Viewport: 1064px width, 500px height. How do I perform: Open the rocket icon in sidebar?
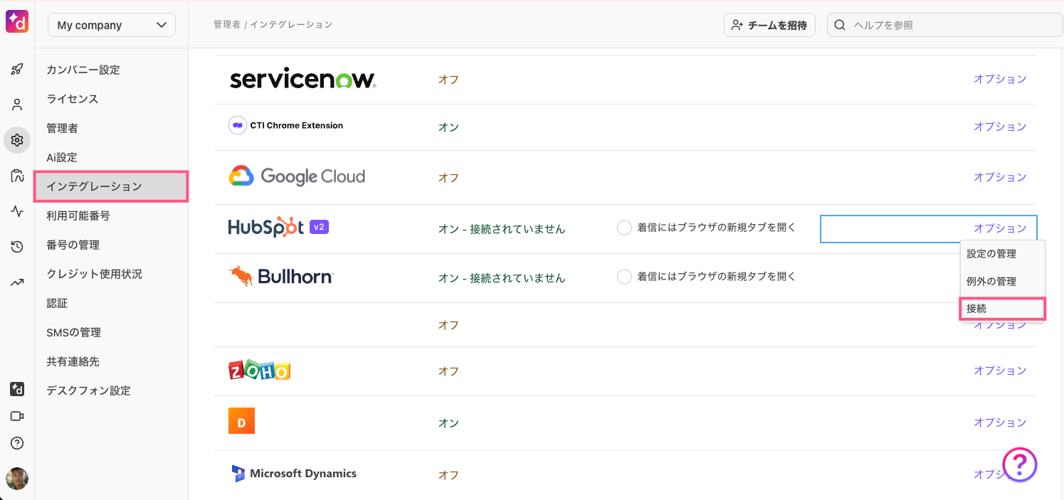(17, 69)
